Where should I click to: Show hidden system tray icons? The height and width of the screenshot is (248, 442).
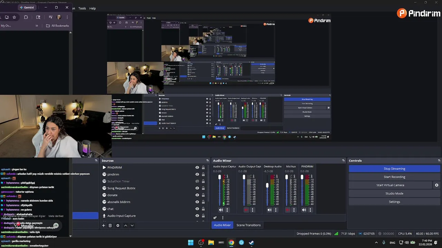(x=376, y=242)
